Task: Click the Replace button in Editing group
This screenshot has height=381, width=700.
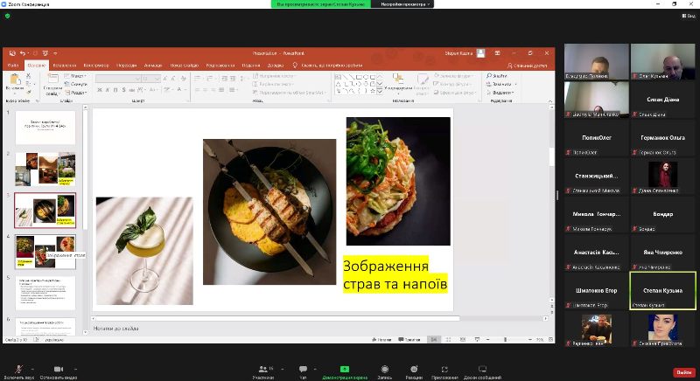Action: tap(501, 84)
